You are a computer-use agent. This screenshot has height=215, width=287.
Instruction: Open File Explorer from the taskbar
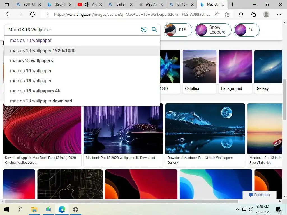click(x=34, y=209)
